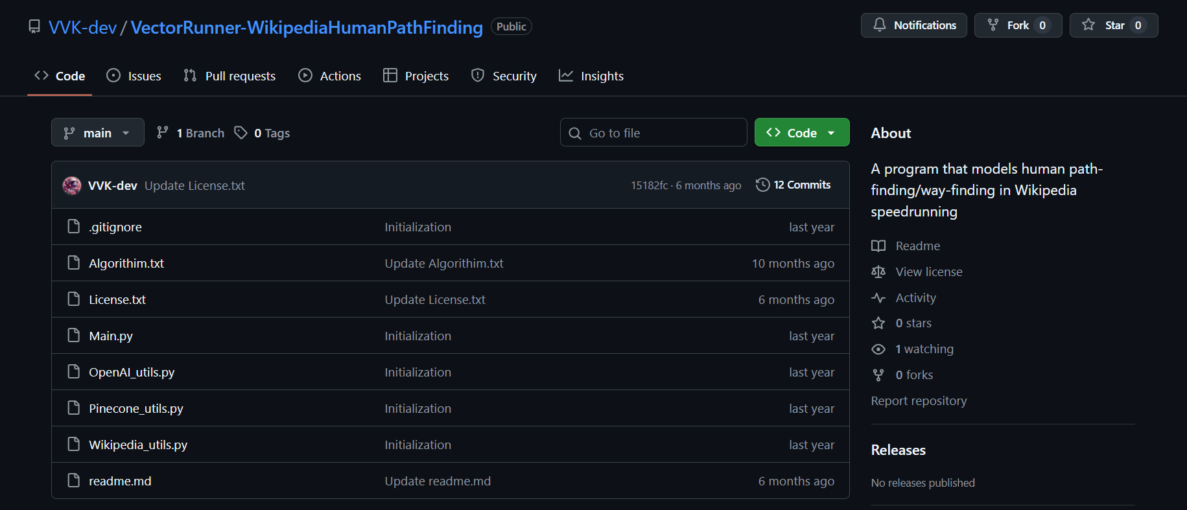Open the View license link
The image size is (1187, 510).
tap(929, 272)
